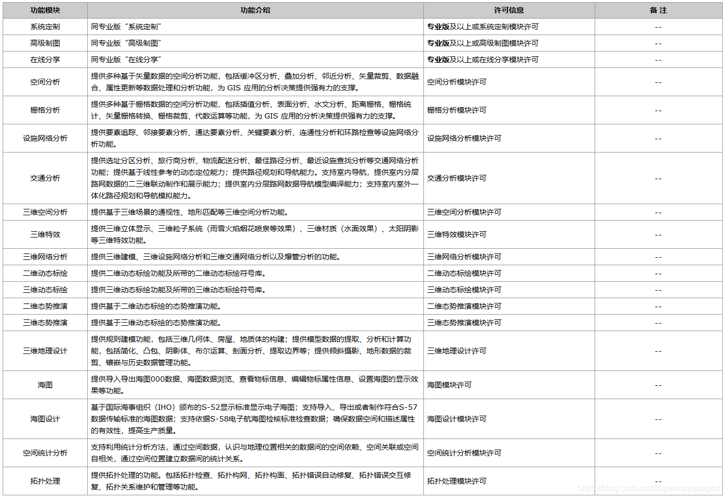The height and width of the screenshot is (498, 726).
Task: Click the 三维地理设计许可 license cell
Action: 509,351
